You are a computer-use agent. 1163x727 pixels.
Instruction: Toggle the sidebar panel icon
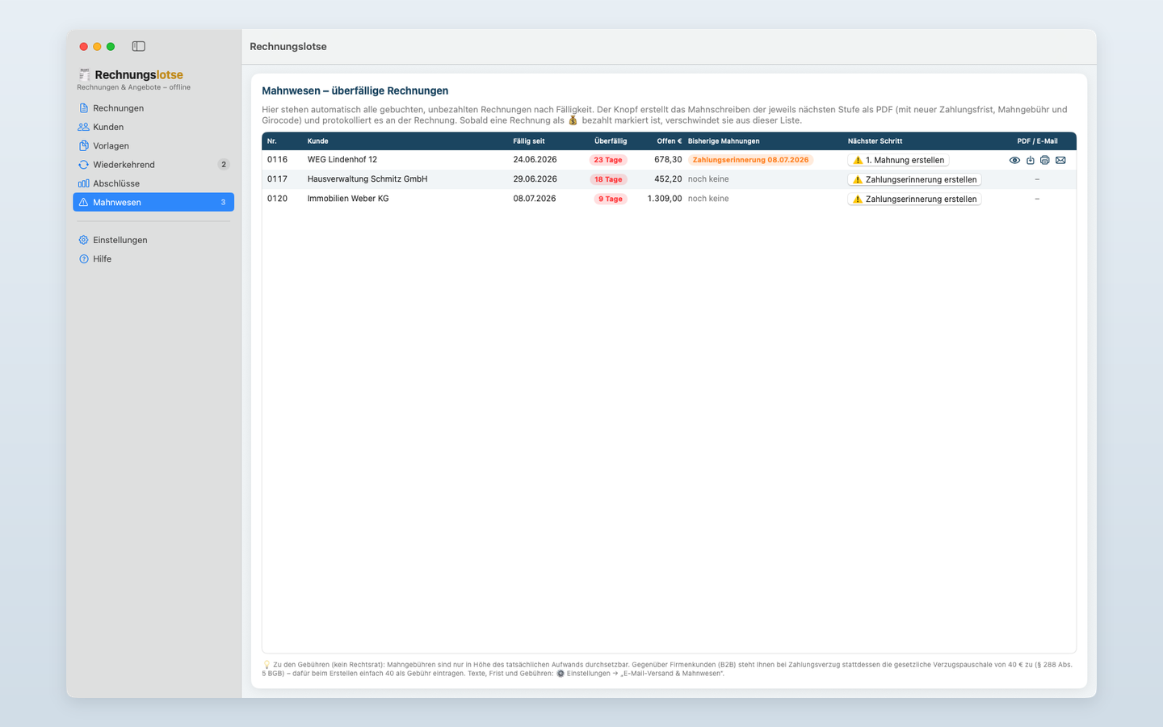(x=139, y=46)
